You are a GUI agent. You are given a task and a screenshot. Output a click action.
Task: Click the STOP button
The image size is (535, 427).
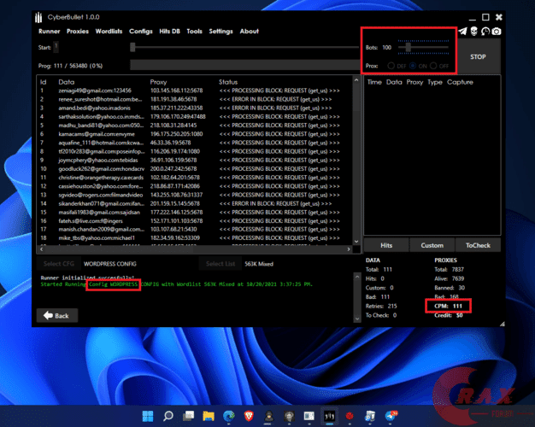pyautogui.click(x=478, y=56)
